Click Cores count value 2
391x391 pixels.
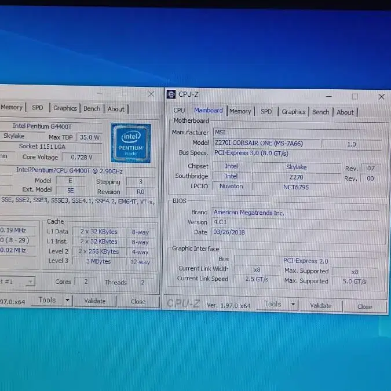[86, 282]
